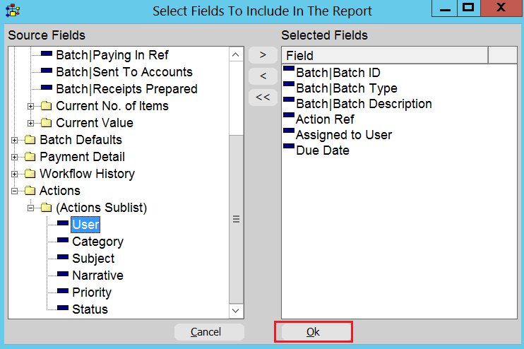Click field icon beside Priority
This screenshot has width=524, height=349.
click(63, 290)
